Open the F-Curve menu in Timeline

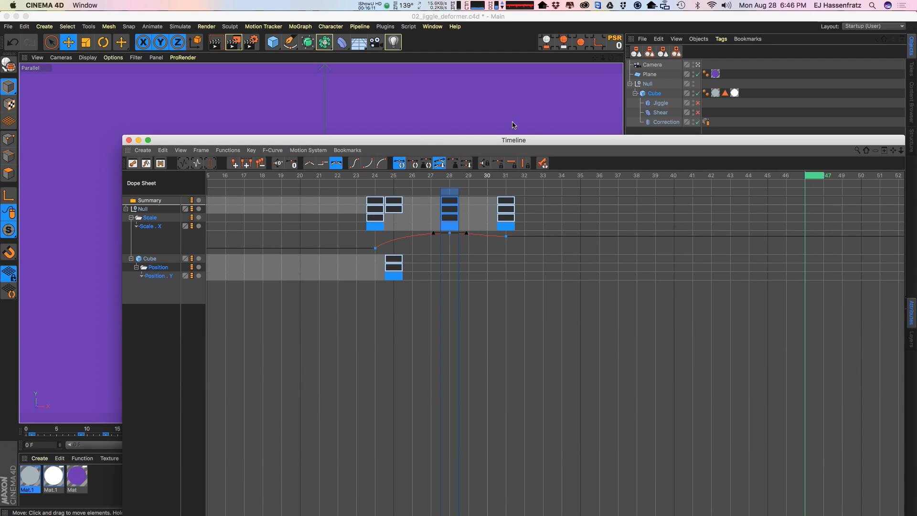pyautogui.click(x=272, y=150)
